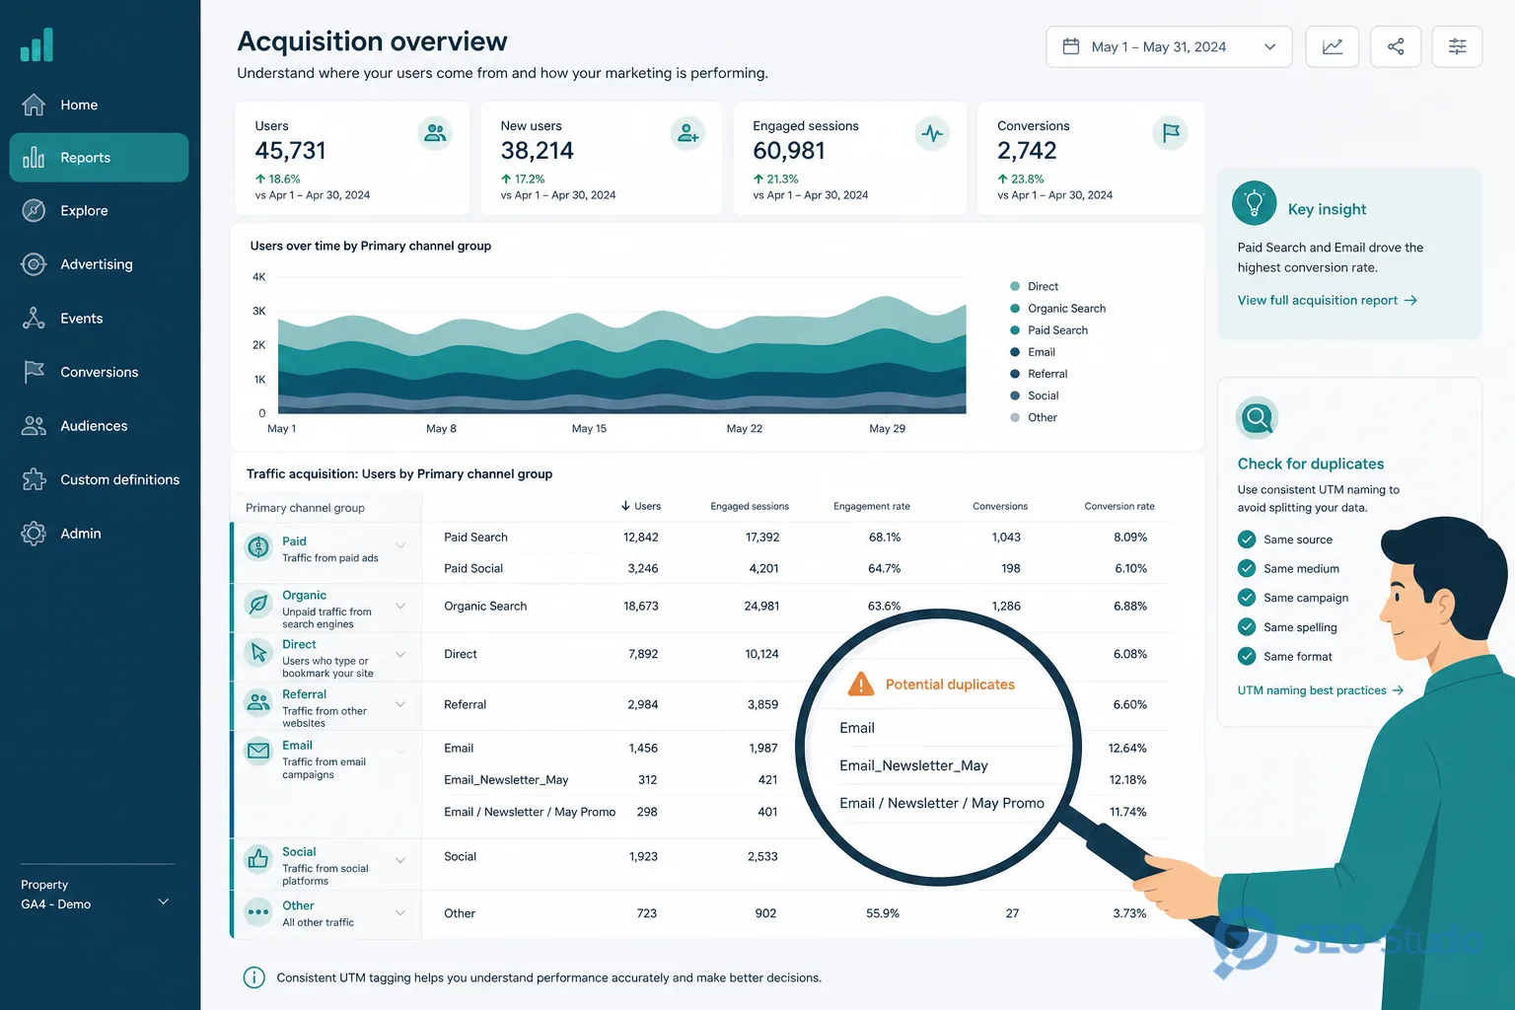Collapse the Social channel group chevron

(x=400, y=860)
